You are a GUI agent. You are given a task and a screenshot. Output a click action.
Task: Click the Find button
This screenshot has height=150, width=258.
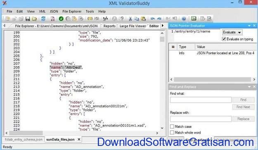tap(243, 100)
